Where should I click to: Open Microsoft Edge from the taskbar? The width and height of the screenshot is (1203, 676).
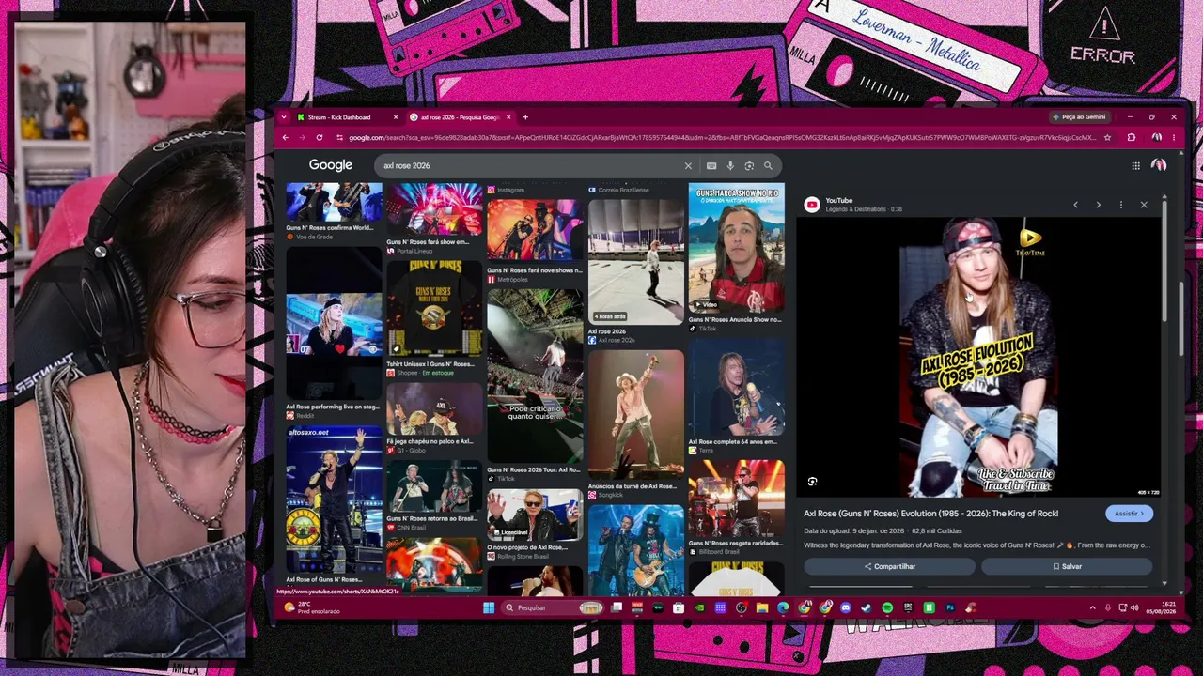783,607
